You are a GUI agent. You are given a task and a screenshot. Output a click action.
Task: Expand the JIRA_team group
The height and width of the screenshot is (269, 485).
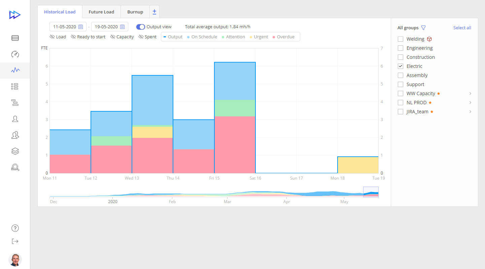click(470, 112)
